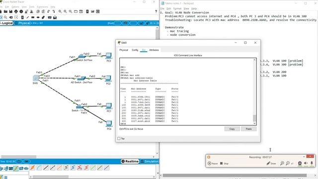Click CLI vertical scrollbar thumb

point(254,118)
